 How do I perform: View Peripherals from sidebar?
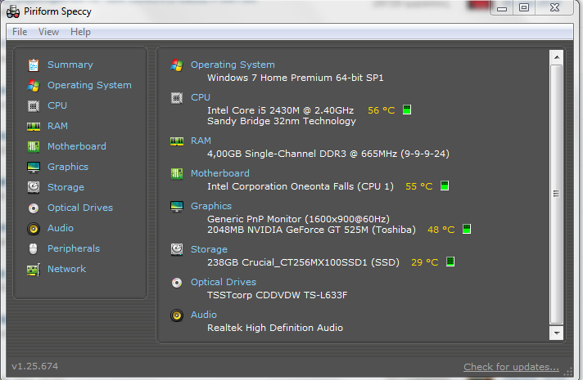74,248
